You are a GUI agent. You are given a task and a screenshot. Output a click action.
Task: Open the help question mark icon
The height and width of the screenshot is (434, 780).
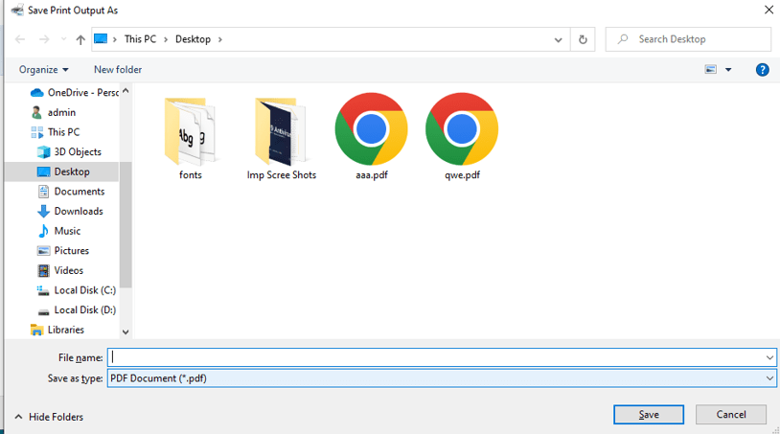tap(762, 70)
